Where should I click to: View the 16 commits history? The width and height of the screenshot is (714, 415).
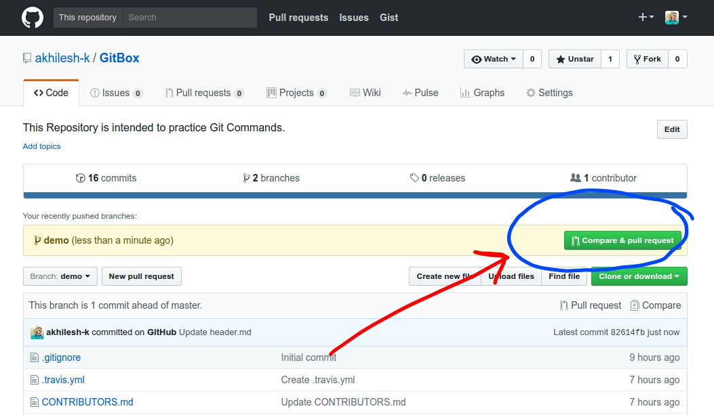[106, 178]
